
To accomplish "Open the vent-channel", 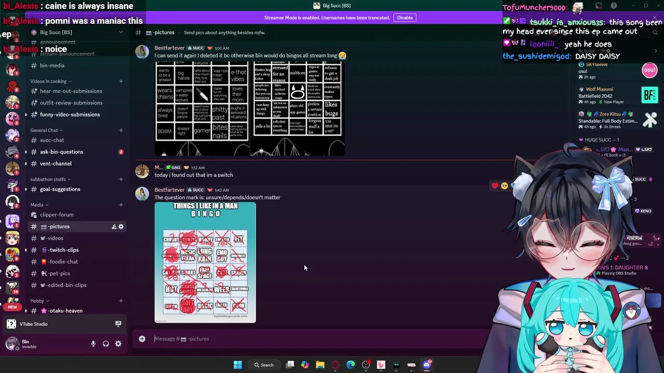I will point(77,164).
